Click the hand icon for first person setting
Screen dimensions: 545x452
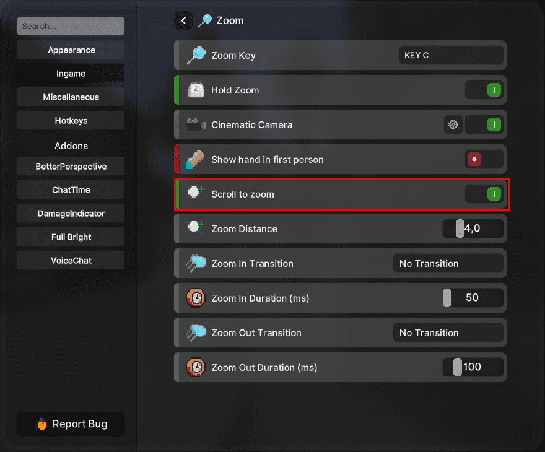tap(196, 159)
